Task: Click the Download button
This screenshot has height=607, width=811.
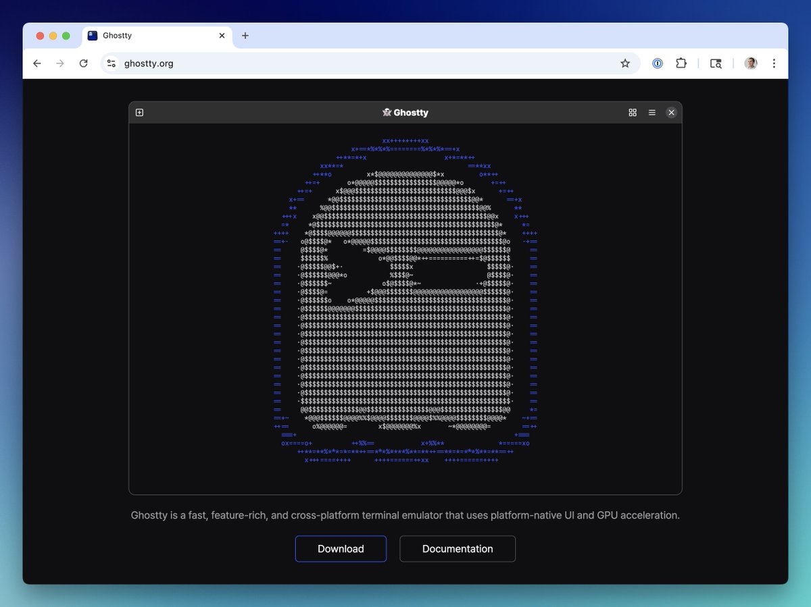Action: [x=341, y=549]
